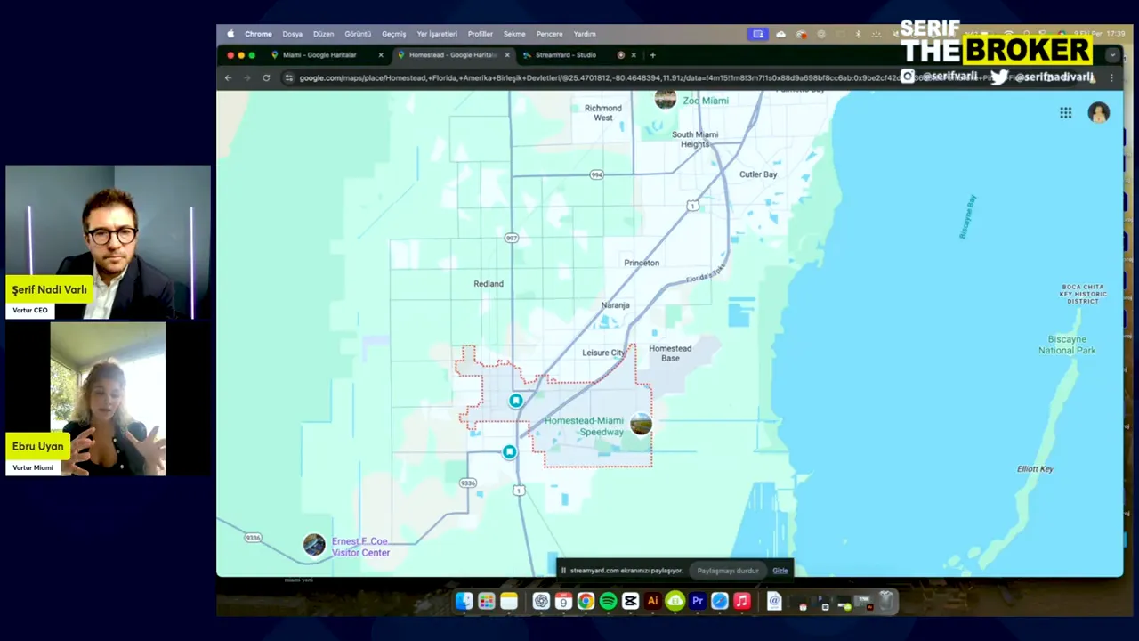Click the Boca Chita Key Historic District label
This screenshot has width=1139, height=641.
tap(1083, 295)
